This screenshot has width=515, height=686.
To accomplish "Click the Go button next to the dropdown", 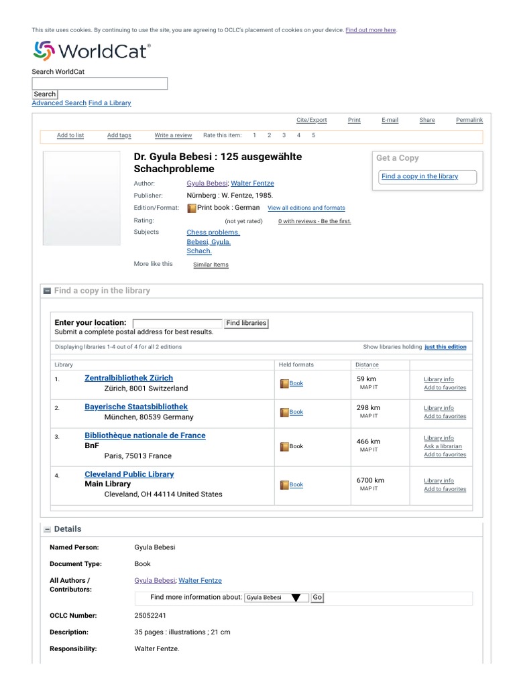I will coord(317,598).
